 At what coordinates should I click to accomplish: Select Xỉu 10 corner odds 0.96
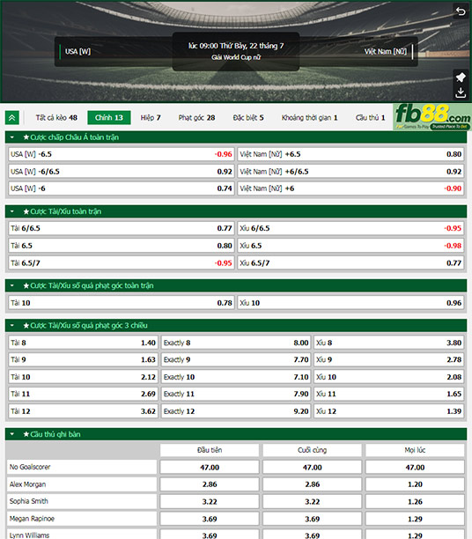(x=350, y=303)
